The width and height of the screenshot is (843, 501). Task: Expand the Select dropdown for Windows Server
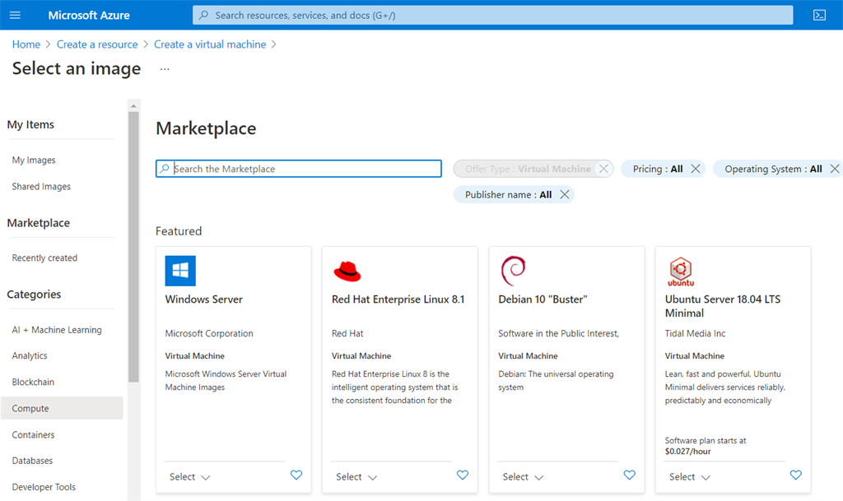coord(190,477)
